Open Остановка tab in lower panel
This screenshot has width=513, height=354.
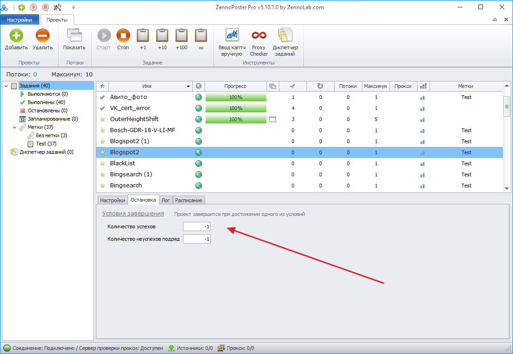coord(143,200)
